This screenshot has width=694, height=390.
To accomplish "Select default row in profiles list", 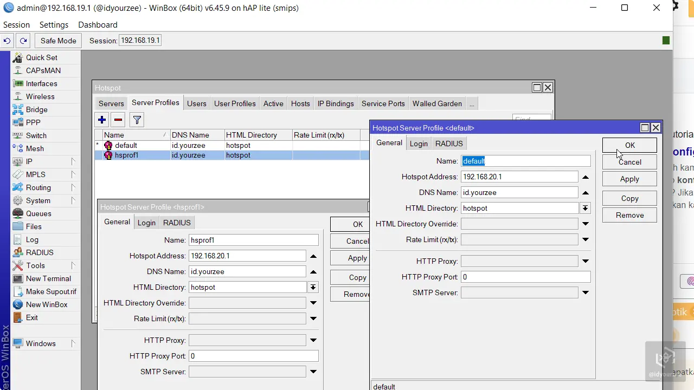I will (x=232, y=145).
